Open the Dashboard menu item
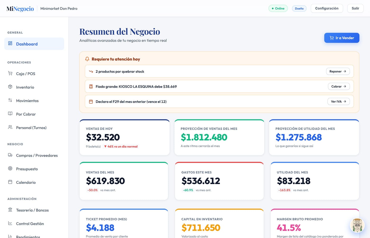The width and height of the screenshot is (370, 238). [x=34, y=44]
